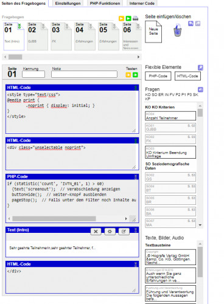The image size is (224, 304).
Task: Select KO04 Anzahl Teilnehmer question
Action: point(170,116)
